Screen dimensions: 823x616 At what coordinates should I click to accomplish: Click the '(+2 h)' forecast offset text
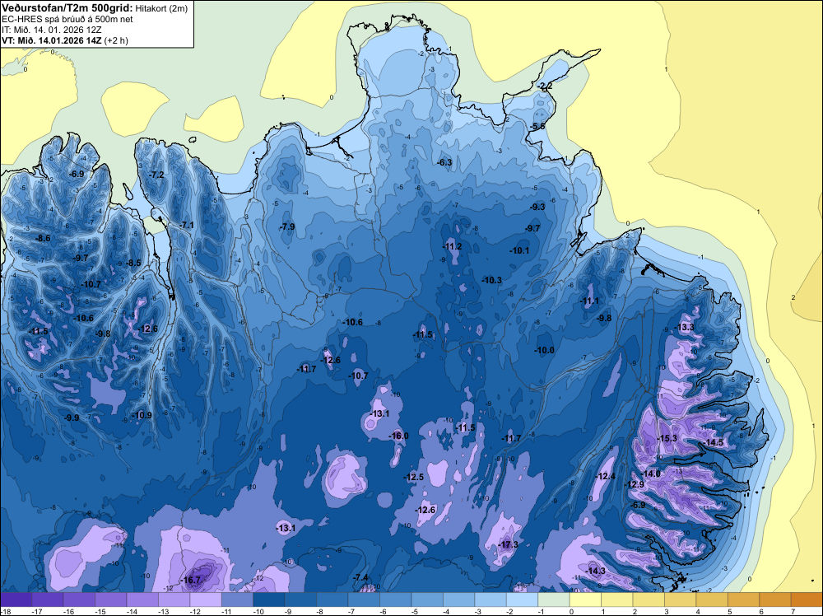[116, 40]
